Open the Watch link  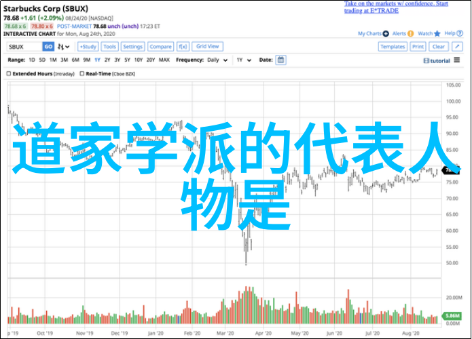click(425, 33)
